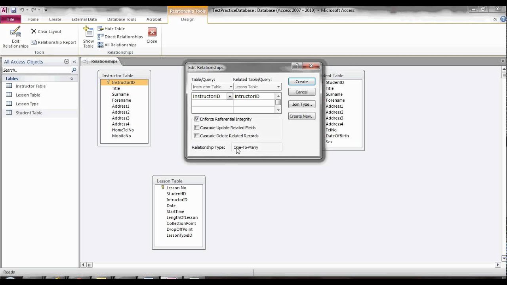Enable Cascade Update Related Fields
Viewport: 507px width, 285px height.
coord(197,127)
